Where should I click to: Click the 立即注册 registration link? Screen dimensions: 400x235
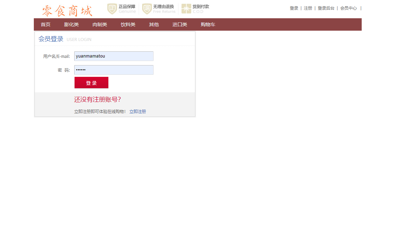pyautogui.click(x=138, y=111)
